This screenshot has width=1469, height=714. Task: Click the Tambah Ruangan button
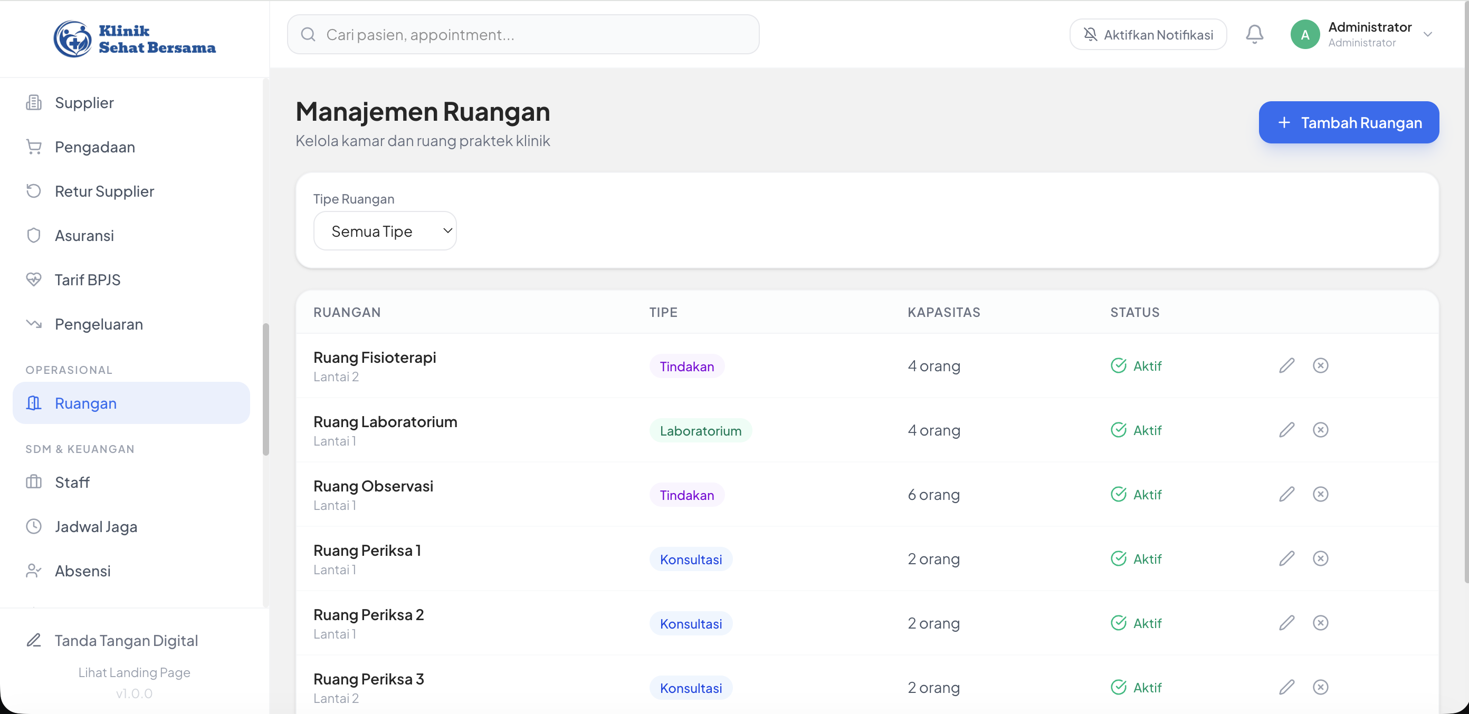coord(1349,122)
